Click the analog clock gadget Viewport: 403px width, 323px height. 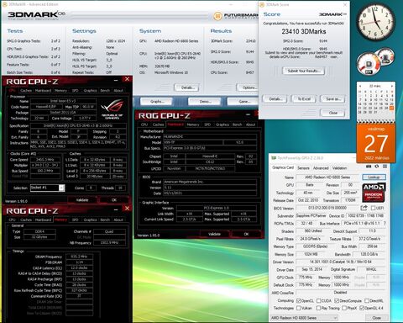coord(377,22)
